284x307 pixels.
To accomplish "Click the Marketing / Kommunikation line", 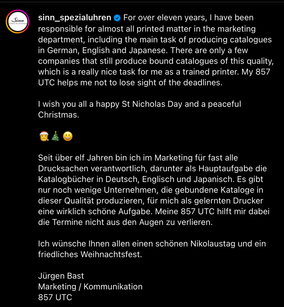I will pyautogui.click(x=90, y=287).
